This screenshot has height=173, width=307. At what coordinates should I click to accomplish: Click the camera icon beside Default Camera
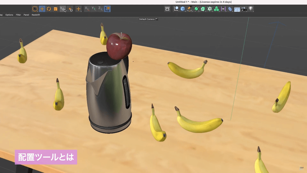point(156,19)
